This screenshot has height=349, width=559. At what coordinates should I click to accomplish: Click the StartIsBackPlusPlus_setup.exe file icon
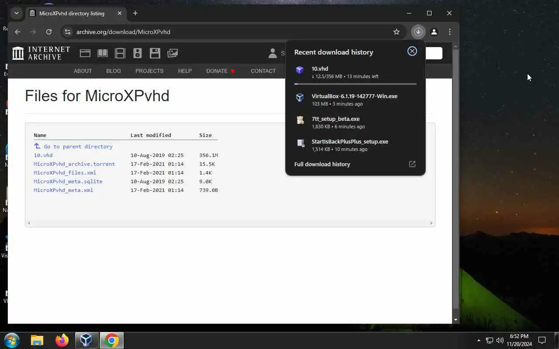(300, 143)
